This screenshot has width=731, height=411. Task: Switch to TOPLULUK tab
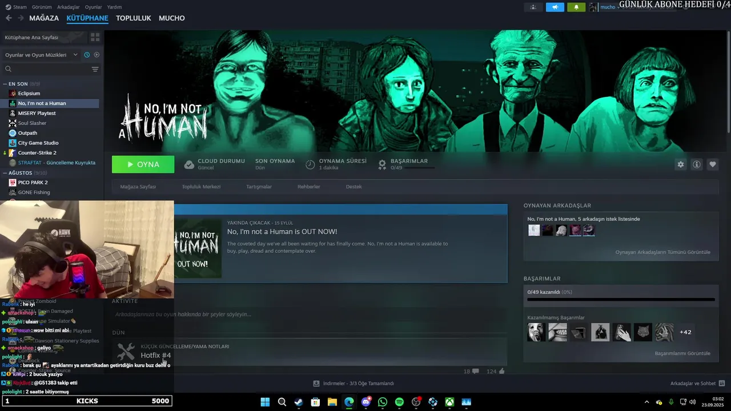[134, 18]
